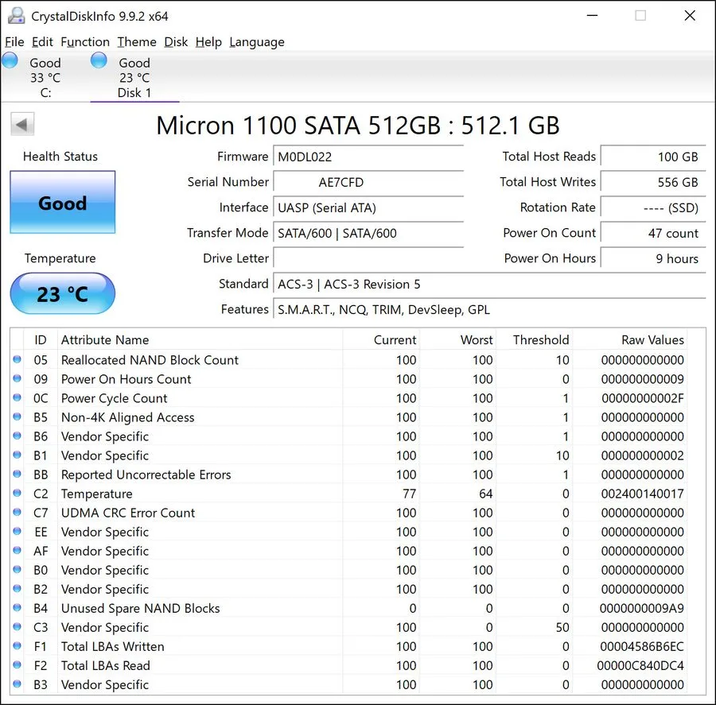716x705 pixels.
Task: Click the Threshold column header
Action: pyautogui.click(x=535, y=339)
